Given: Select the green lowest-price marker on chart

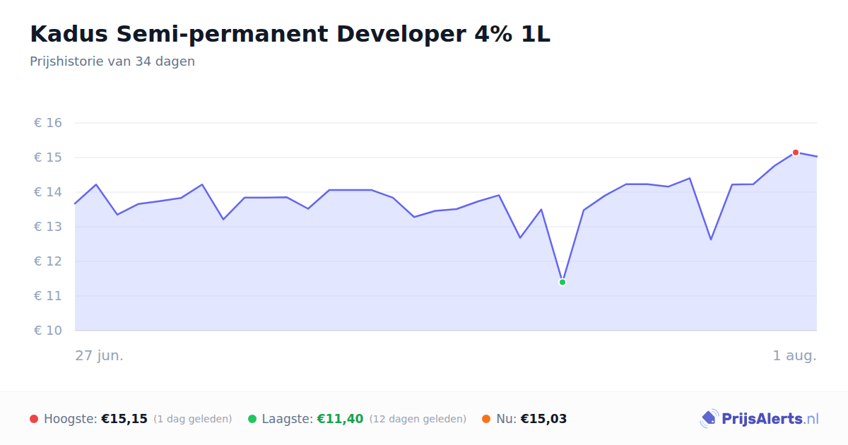Looking at the screenshot, I should tap(563, 282).
